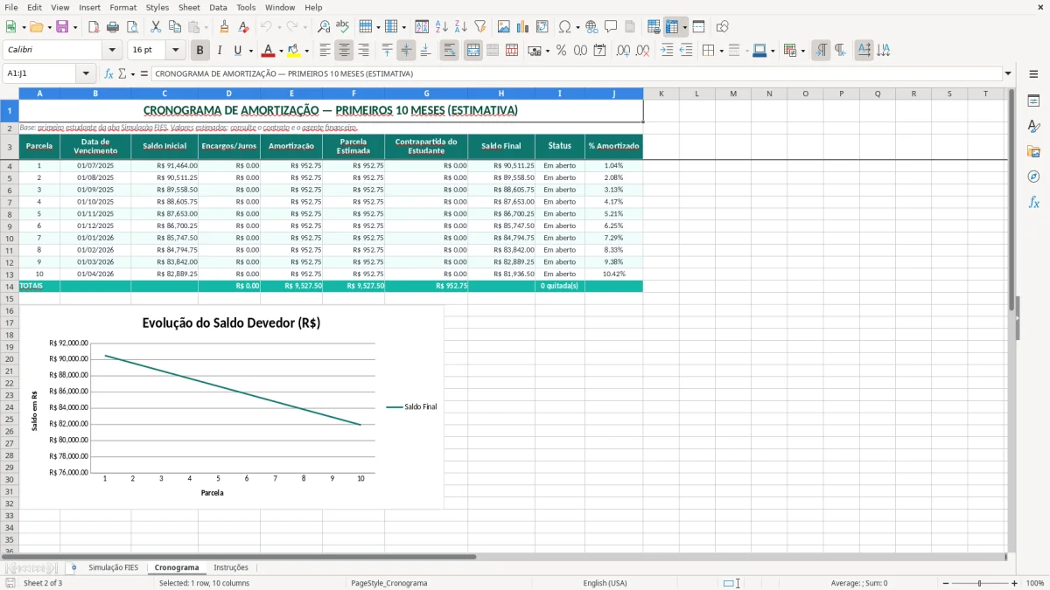Screen dimensions: 1050x590
Task: Open sidebar Properties deck
Action: 1033,101
